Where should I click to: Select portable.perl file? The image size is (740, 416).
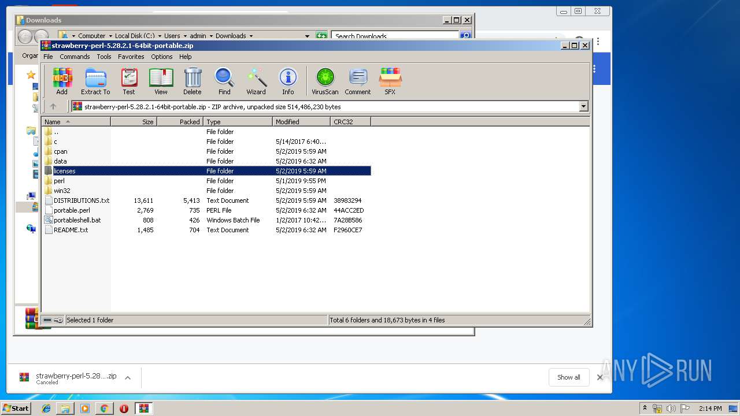[x=206, y=210]
